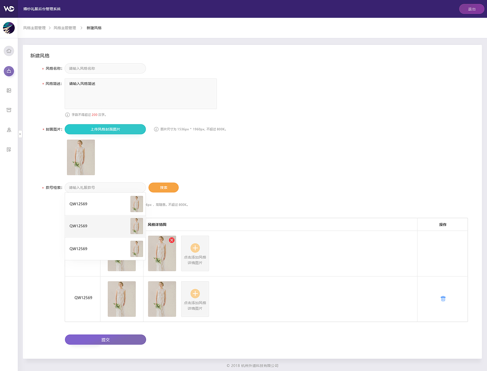Click info icon beside 200-character limit note
The width and height of the screenshot is (487, 371).
click(x=67, y=115)
